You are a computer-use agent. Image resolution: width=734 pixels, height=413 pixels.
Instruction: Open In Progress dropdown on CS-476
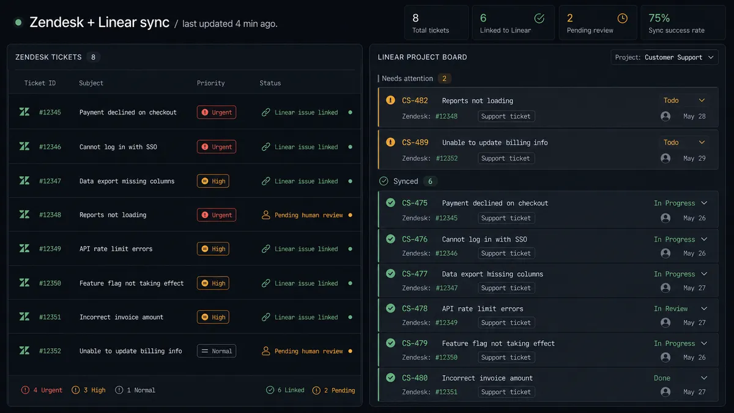tap(681, 239)
